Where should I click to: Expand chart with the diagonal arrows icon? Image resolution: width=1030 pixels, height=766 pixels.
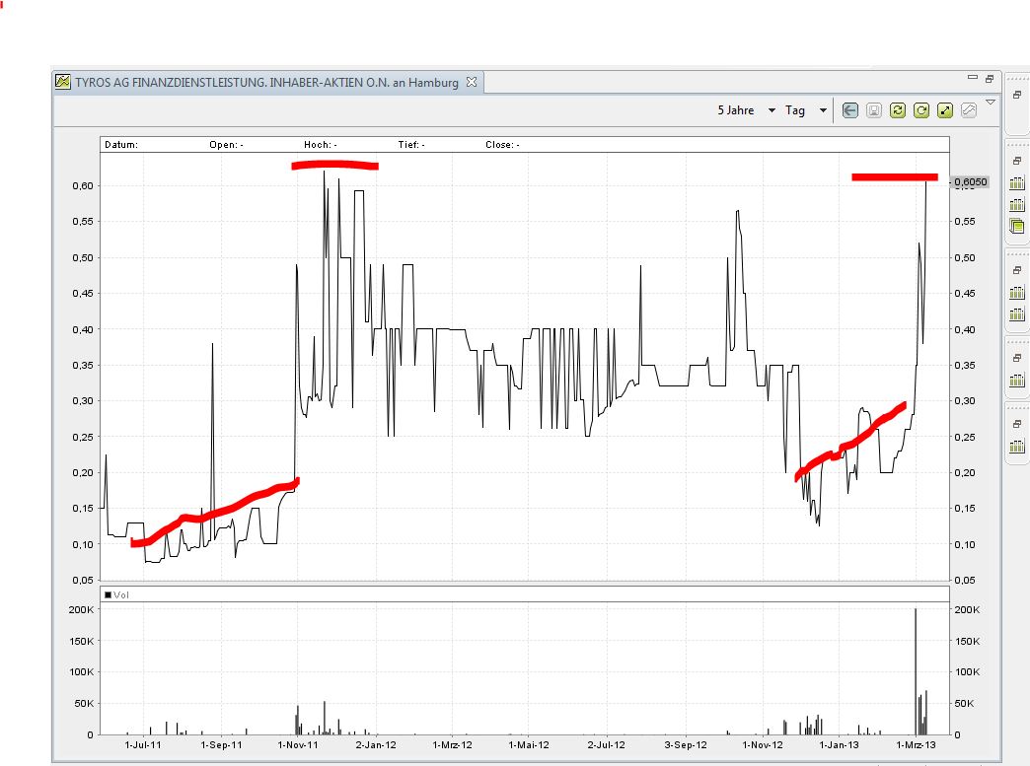tap(944, 110)
